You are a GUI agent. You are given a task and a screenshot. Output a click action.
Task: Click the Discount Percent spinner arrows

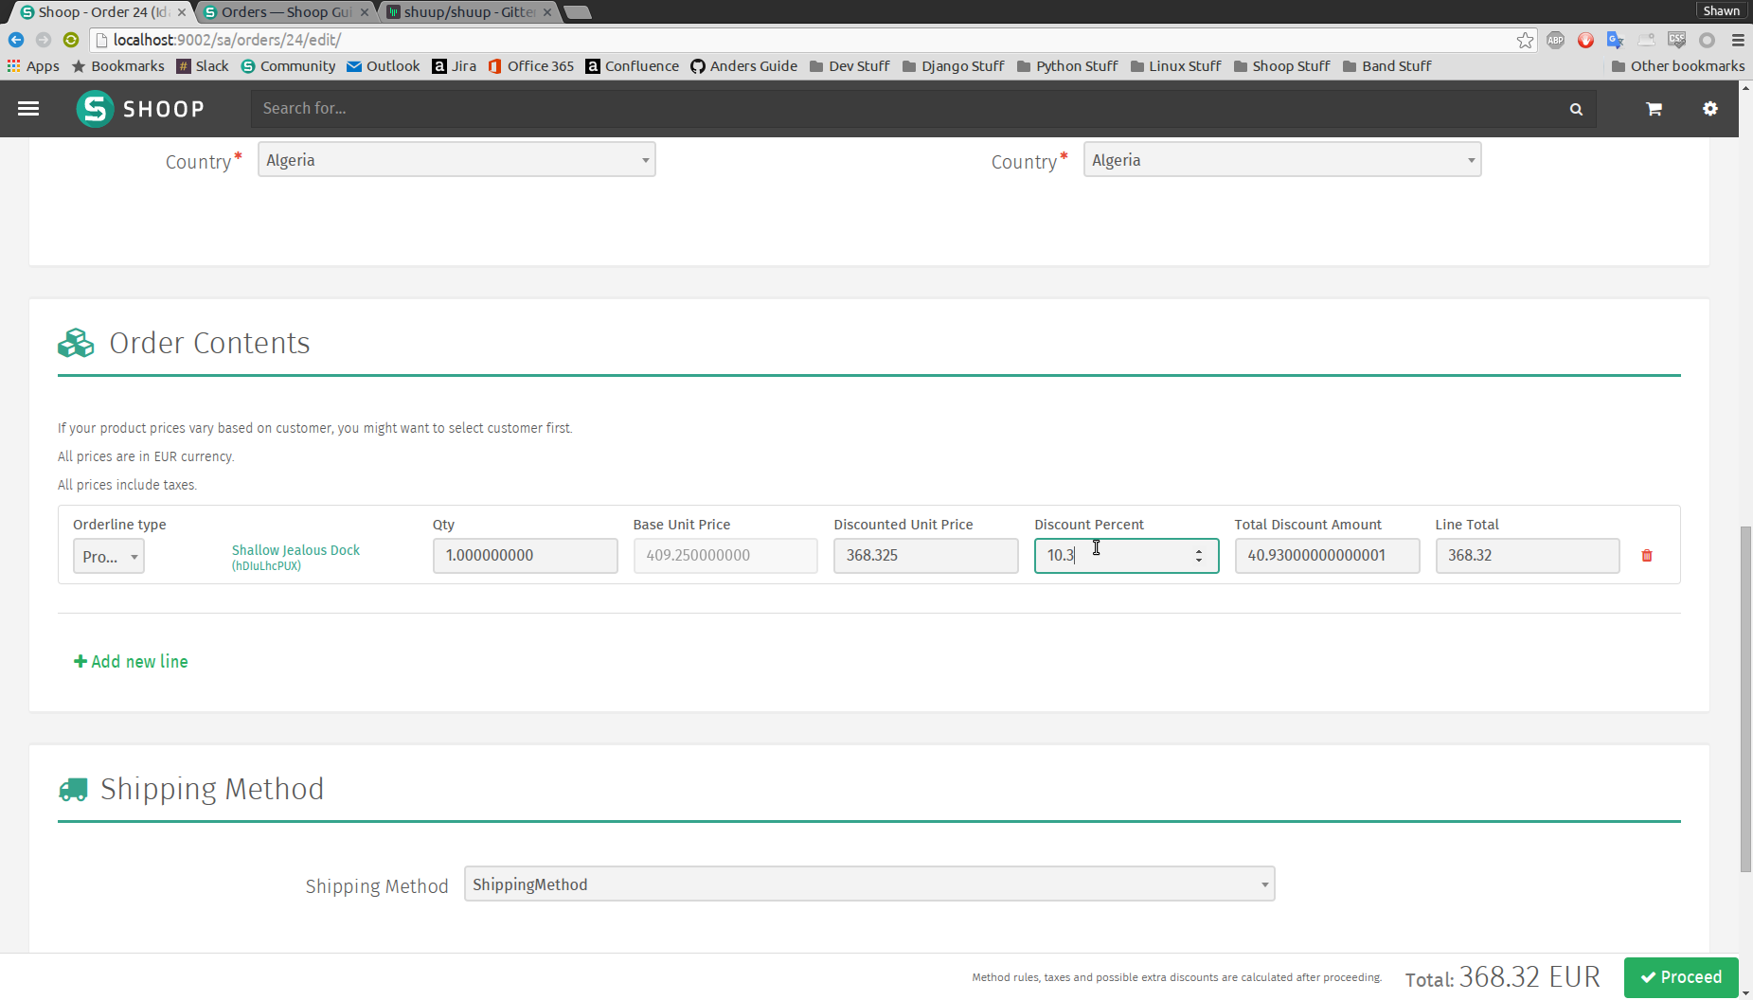click(1199, 556)
